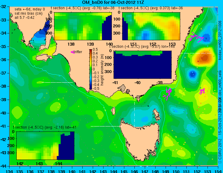Click the orange warm eddy near 36°S
The width and height of the screenshot is (223, 173).
pos(204,58)
